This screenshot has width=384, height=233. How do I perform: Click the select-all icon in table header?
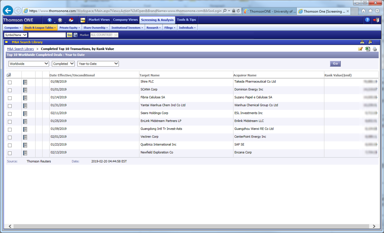pos(9,75)
